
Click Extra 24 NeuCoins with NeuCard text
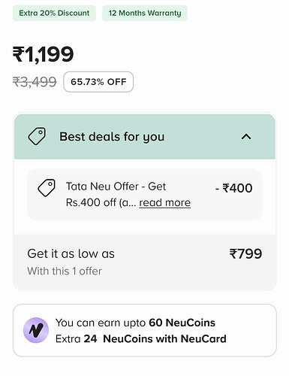click(x=141, y=338)
